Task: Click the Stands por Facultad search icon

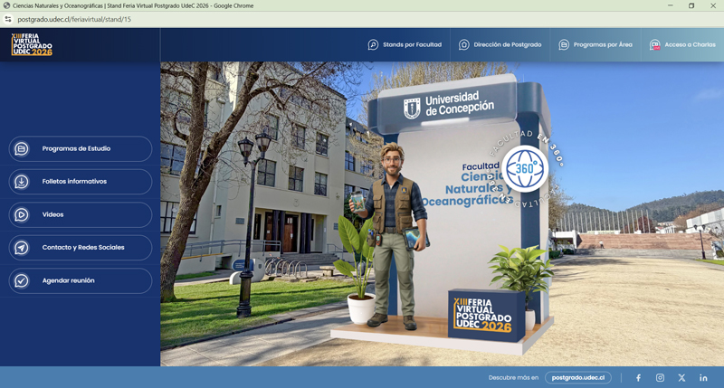Action: (373, 44)
